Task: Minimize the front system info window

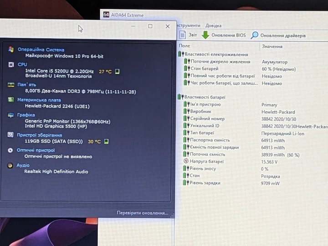Action: coord(133,26)
